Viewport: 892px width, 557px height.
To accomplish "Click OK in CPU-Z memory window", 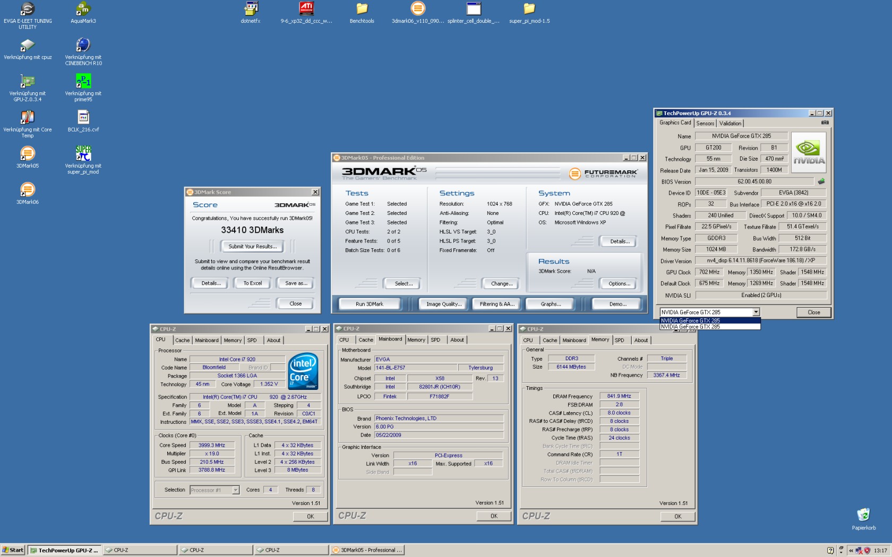I will tap(678, 516).
